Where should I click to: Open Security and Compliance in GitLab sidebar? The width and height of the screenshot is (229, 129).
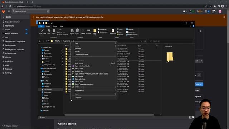(15, 42)
